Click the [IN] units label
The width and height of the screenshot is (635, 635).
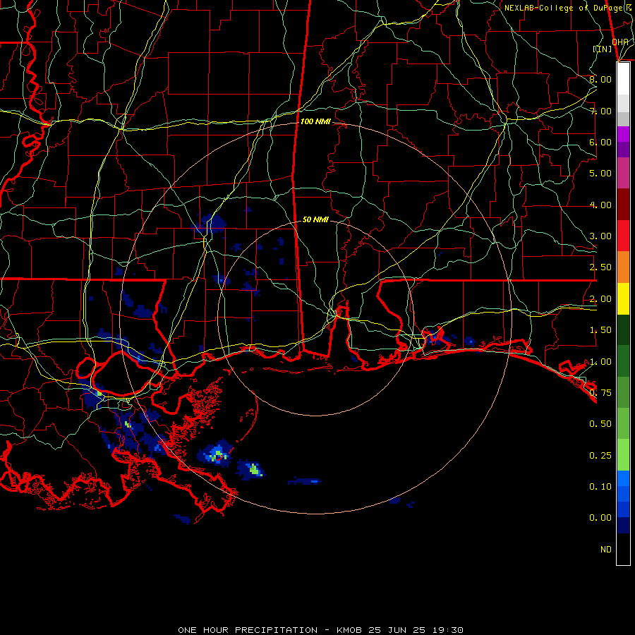[x=603, y=49]
